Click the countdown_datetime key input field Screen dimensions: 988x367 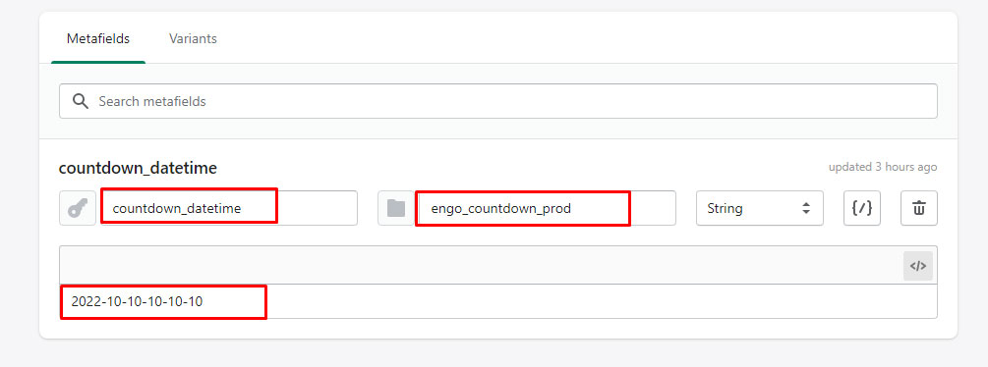[229, 208]
